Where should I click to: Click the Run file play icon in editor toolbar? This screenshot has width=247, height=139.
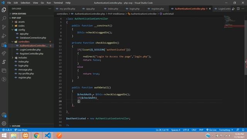tap(233, 9)
